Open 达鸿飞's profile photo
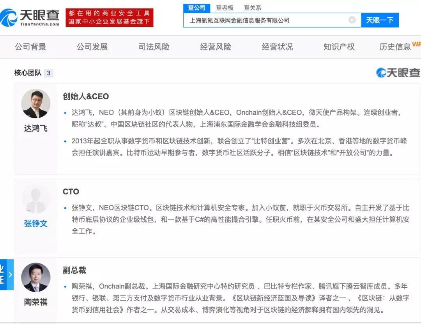Screen dimensions: 421x324 [36, 104]
